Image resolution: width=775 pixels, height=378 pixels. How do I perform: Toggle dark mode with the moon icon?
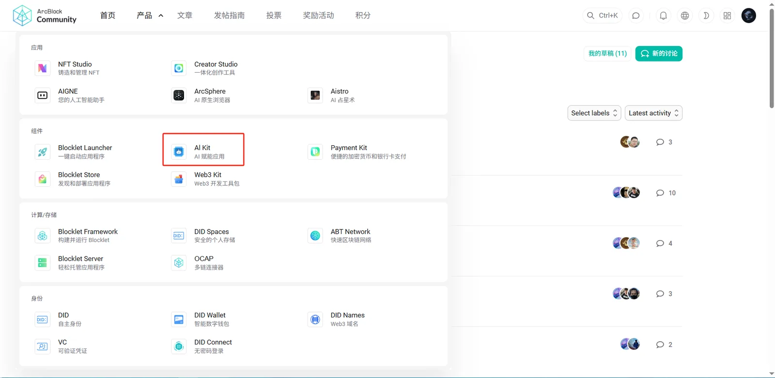tap(706, 15)
